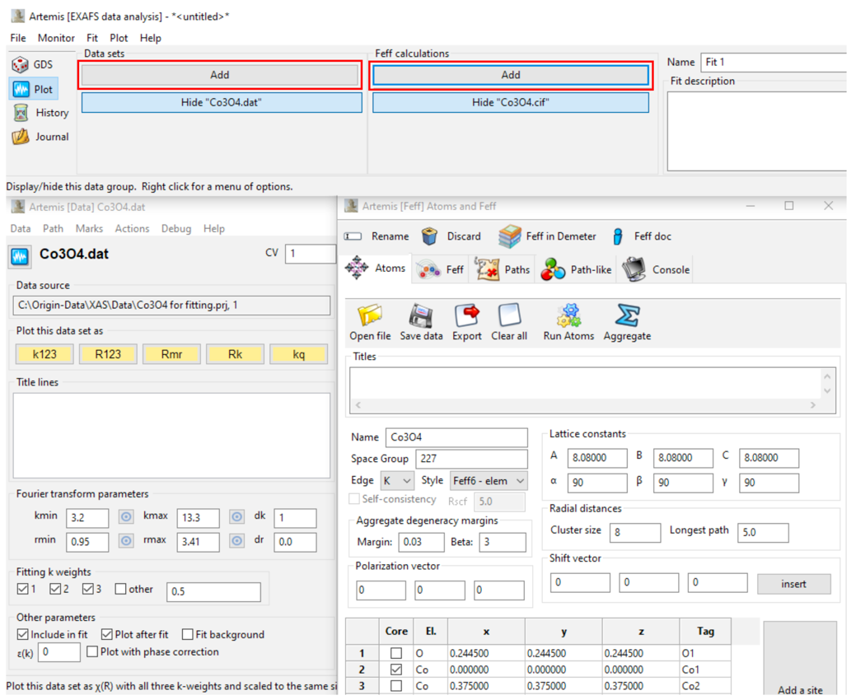Plot data as Rmr

point(171,354)
